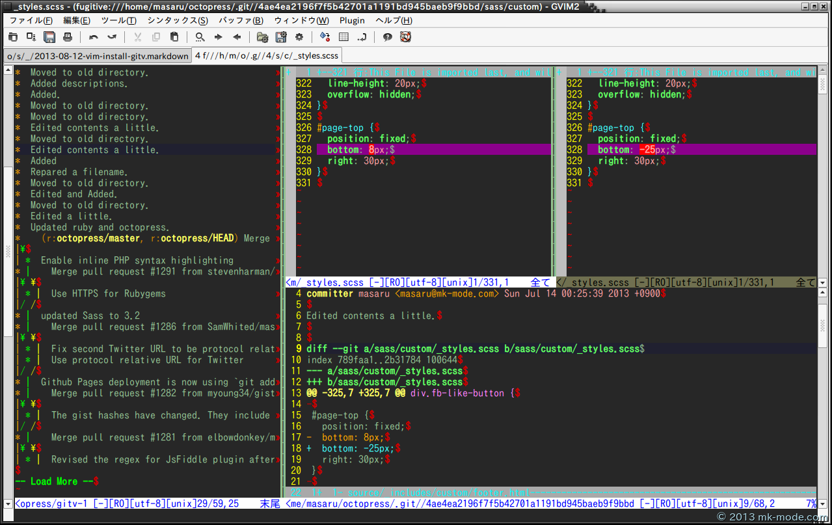Click the Load Session folder icon

click(262, 37)
